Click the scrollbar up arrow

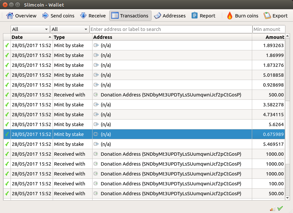[287, 36]
